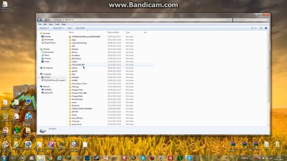
Task: Select OS (C:) in the navigation pane
Action: [x=47, y=77]
